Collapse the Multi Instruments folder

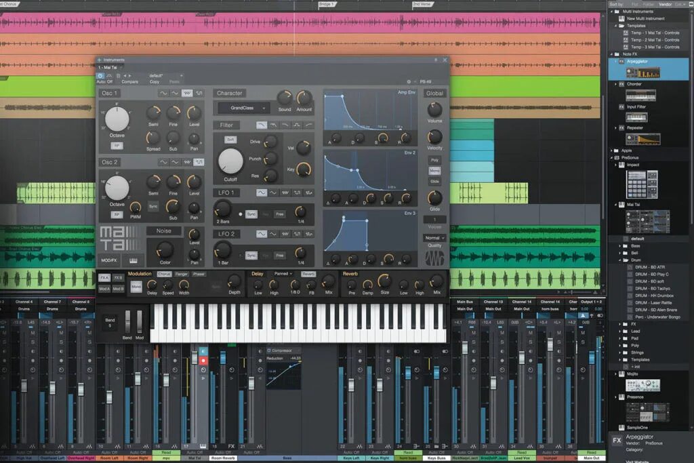coord(612,12)
